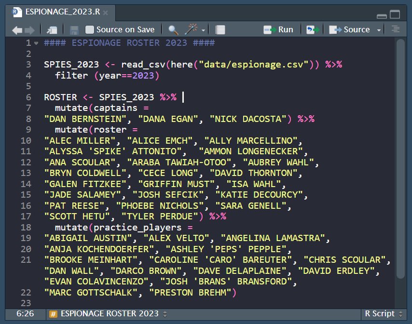Viewport: 412px width, 324px height.
Task: Change file type from R Script
Action: tap(383, 314)
